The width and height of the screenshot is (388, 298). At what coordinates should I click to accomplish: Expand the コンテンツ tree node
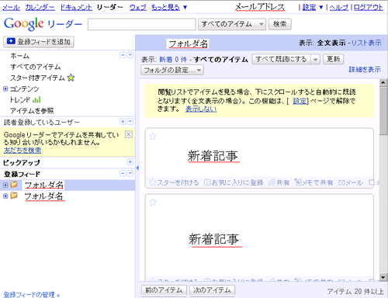point(5,89)
